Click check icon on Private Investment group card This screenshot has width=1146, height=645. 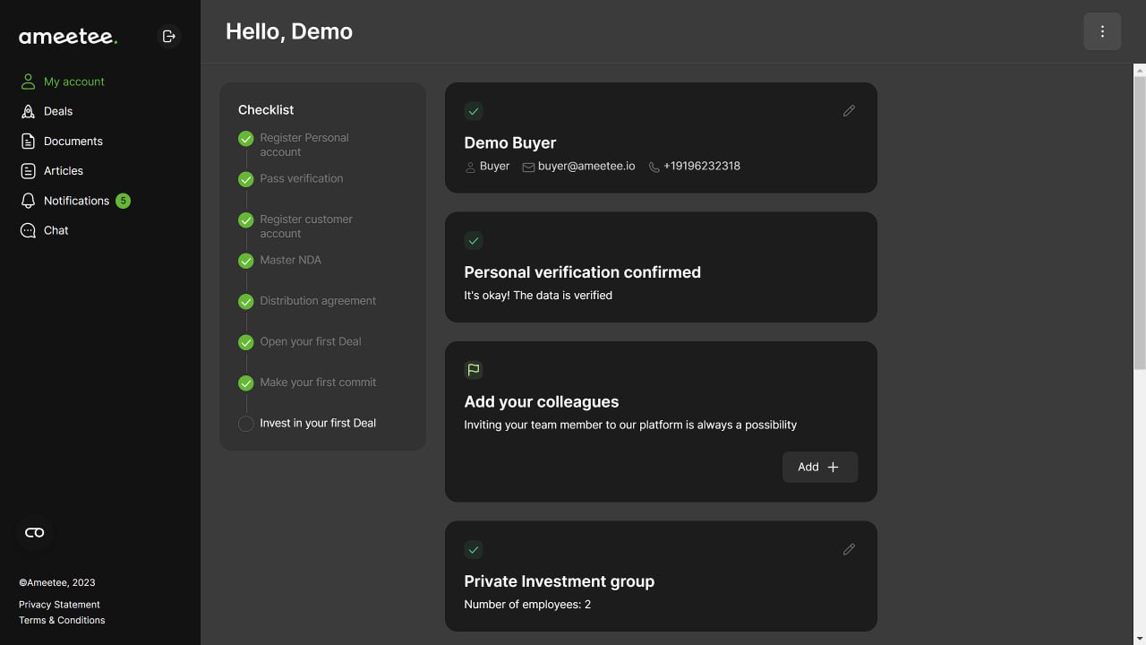tap(474, 549)
